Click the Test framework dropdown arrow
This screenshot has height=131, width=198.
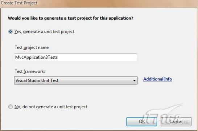(134, 80)
